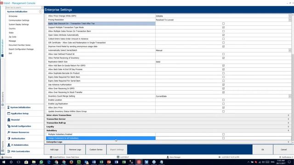Click the Enterprise icon in the status bar

click(x=2, y=157)
